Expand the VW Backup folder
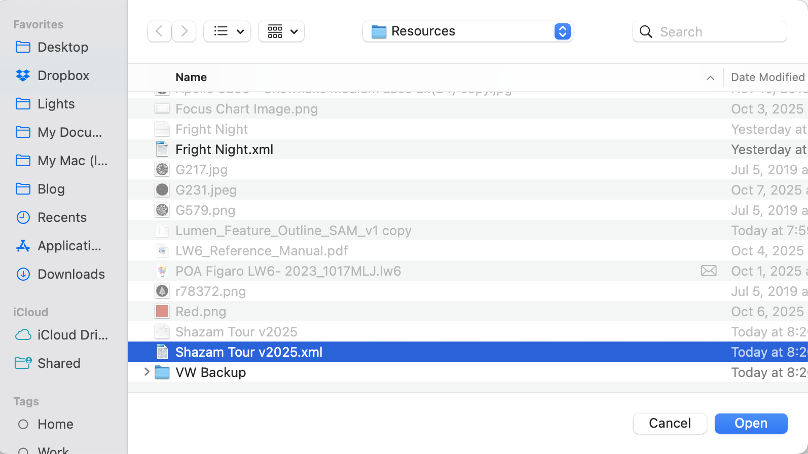This screenshot has height=454, width=808. coord(146,372)
